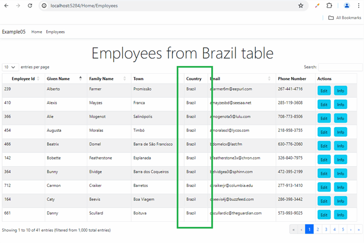Viewport: 364px width, 243px height.
Task: Jump to first page of results
Action: [x=293, y=230]
